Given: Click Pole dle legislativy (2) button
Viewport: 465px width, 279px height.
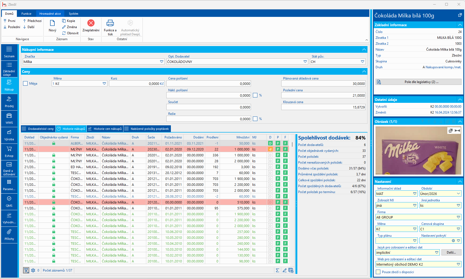Looking at the screenshot, I should pos(418,82).
